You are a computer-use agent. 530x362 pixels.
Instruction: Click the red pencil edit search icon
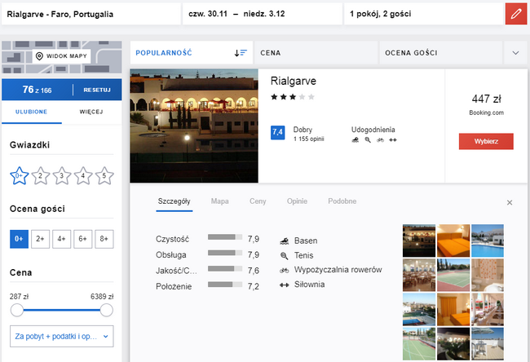pyautogui.click(x=515, y=14)
